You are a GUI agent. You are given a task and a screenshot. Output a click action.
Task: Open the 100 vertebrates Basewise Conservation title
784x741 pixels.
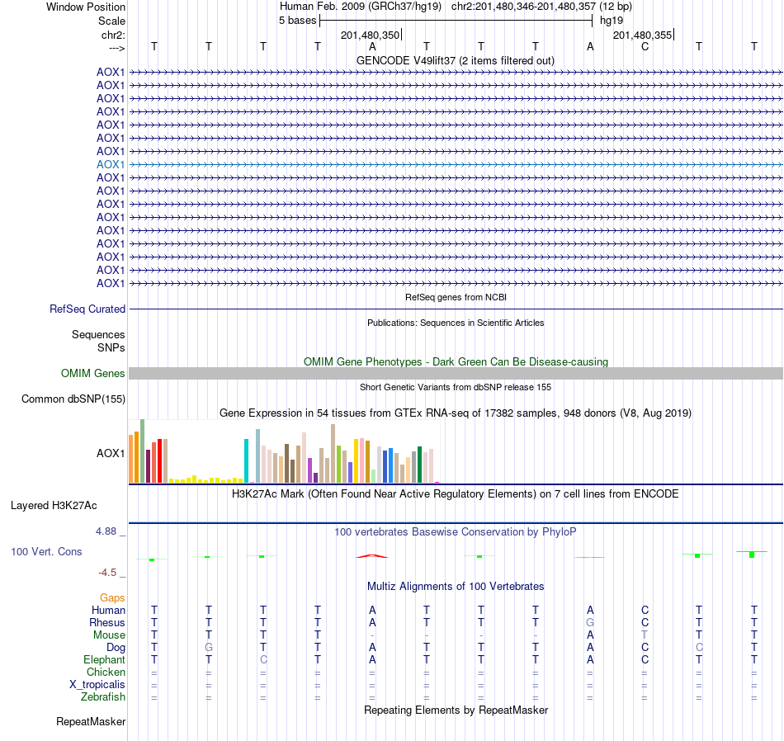pos(455,532)
